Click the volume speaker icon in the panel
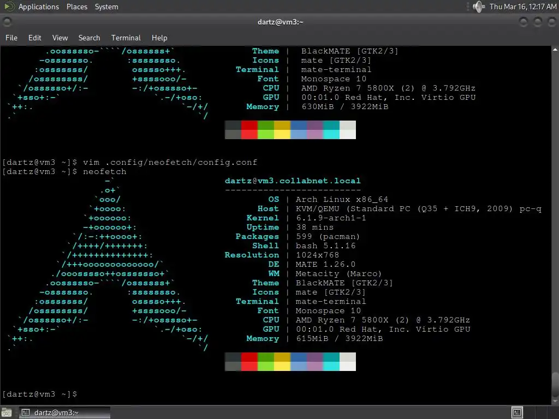The image size is (559, 419). (x=478, y=7)
